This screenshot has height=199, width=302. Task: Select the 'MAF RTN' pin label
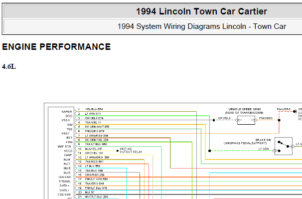tap(64, 147)
